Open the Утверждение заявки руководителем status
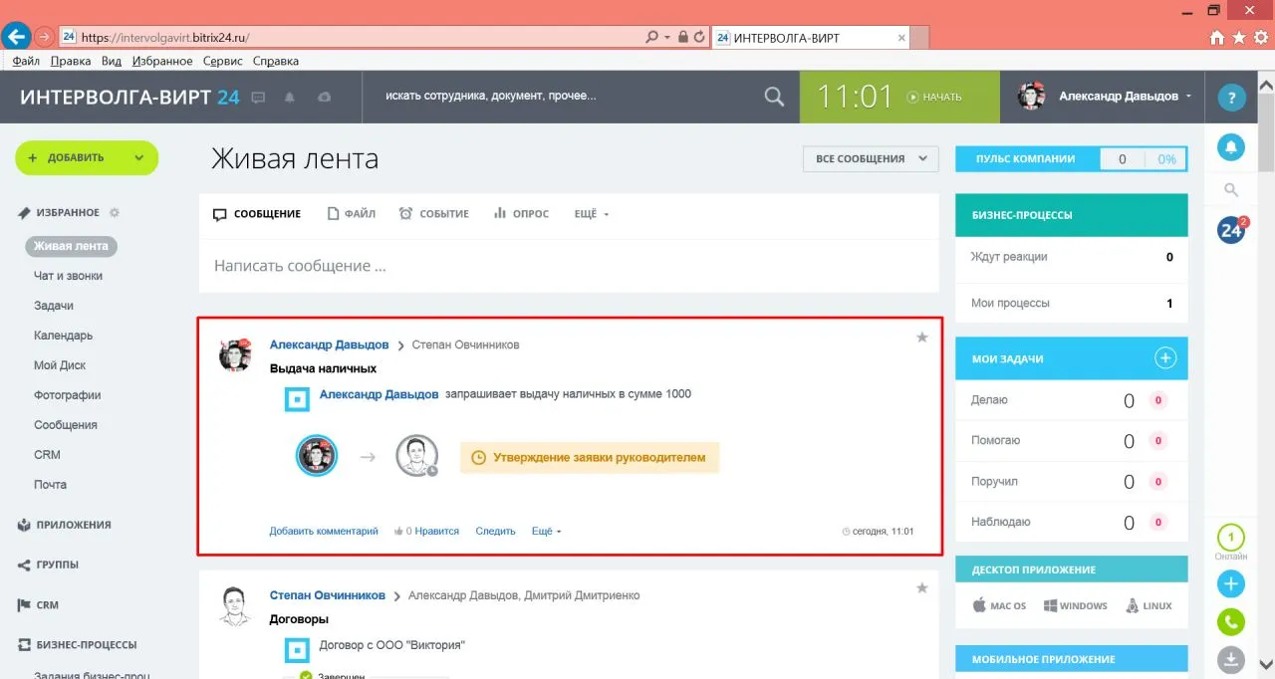 [590, 457]
